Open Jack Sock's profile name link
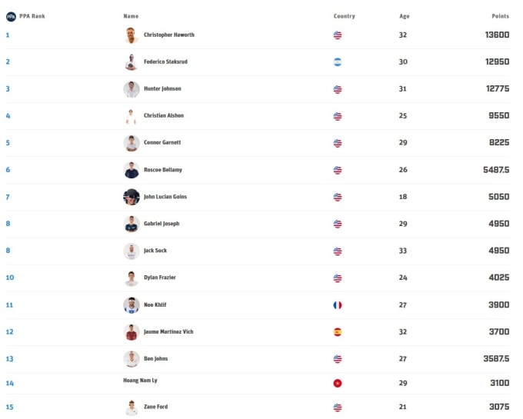 point(155,251)
